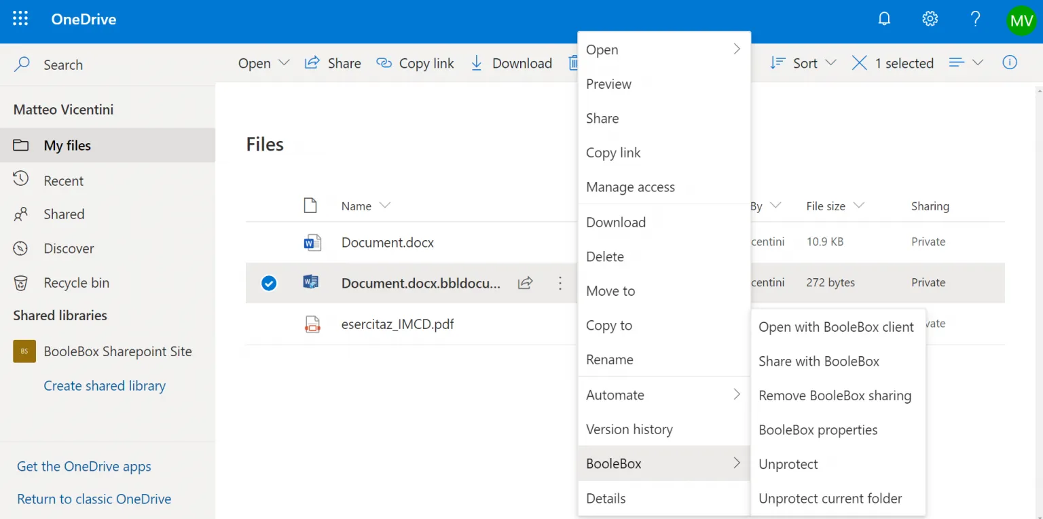Click the OneDrive title link
1043x519 pixels.
coord(84,20)
